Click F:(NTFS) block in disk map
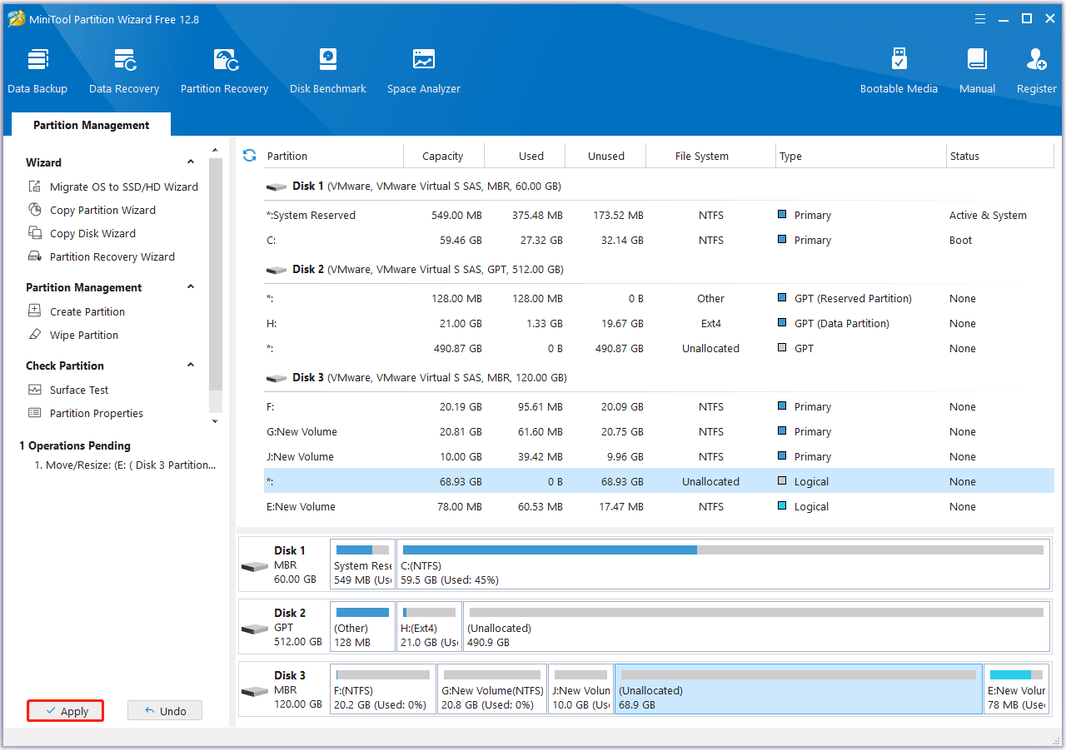 (x=383, y=689)
